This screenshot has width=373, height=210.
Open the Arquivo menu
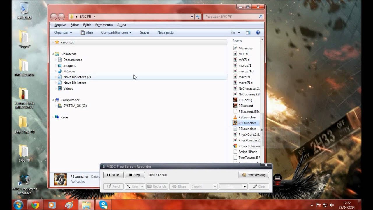(60, 25)
